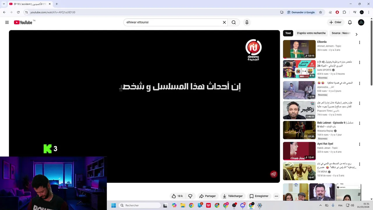The image size is (373, 210).
Task: Clear the search text with X
Action: coord(224,22)
